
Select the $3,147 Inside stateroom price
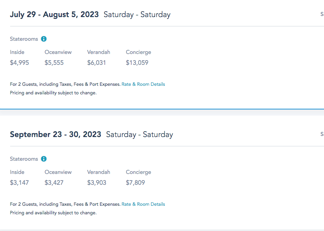click(19, 183)
